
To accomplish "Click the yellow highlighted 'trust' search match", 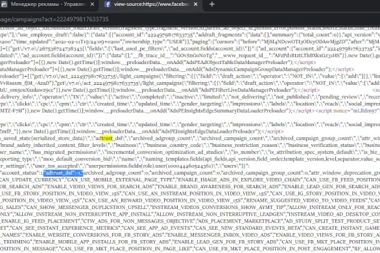I will click(107, 138).
